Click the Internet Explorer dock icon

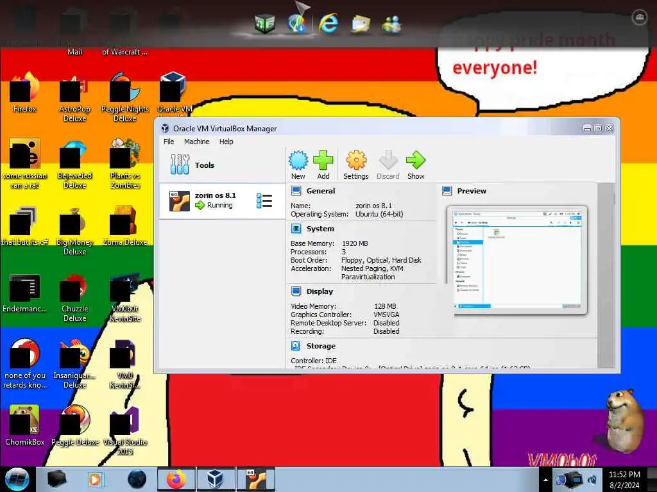click(x=328, y=22)
